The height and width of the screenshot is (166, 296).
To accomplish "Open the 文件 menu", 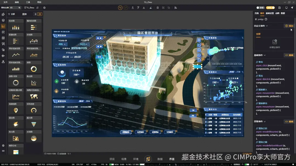I will (6, 2).
